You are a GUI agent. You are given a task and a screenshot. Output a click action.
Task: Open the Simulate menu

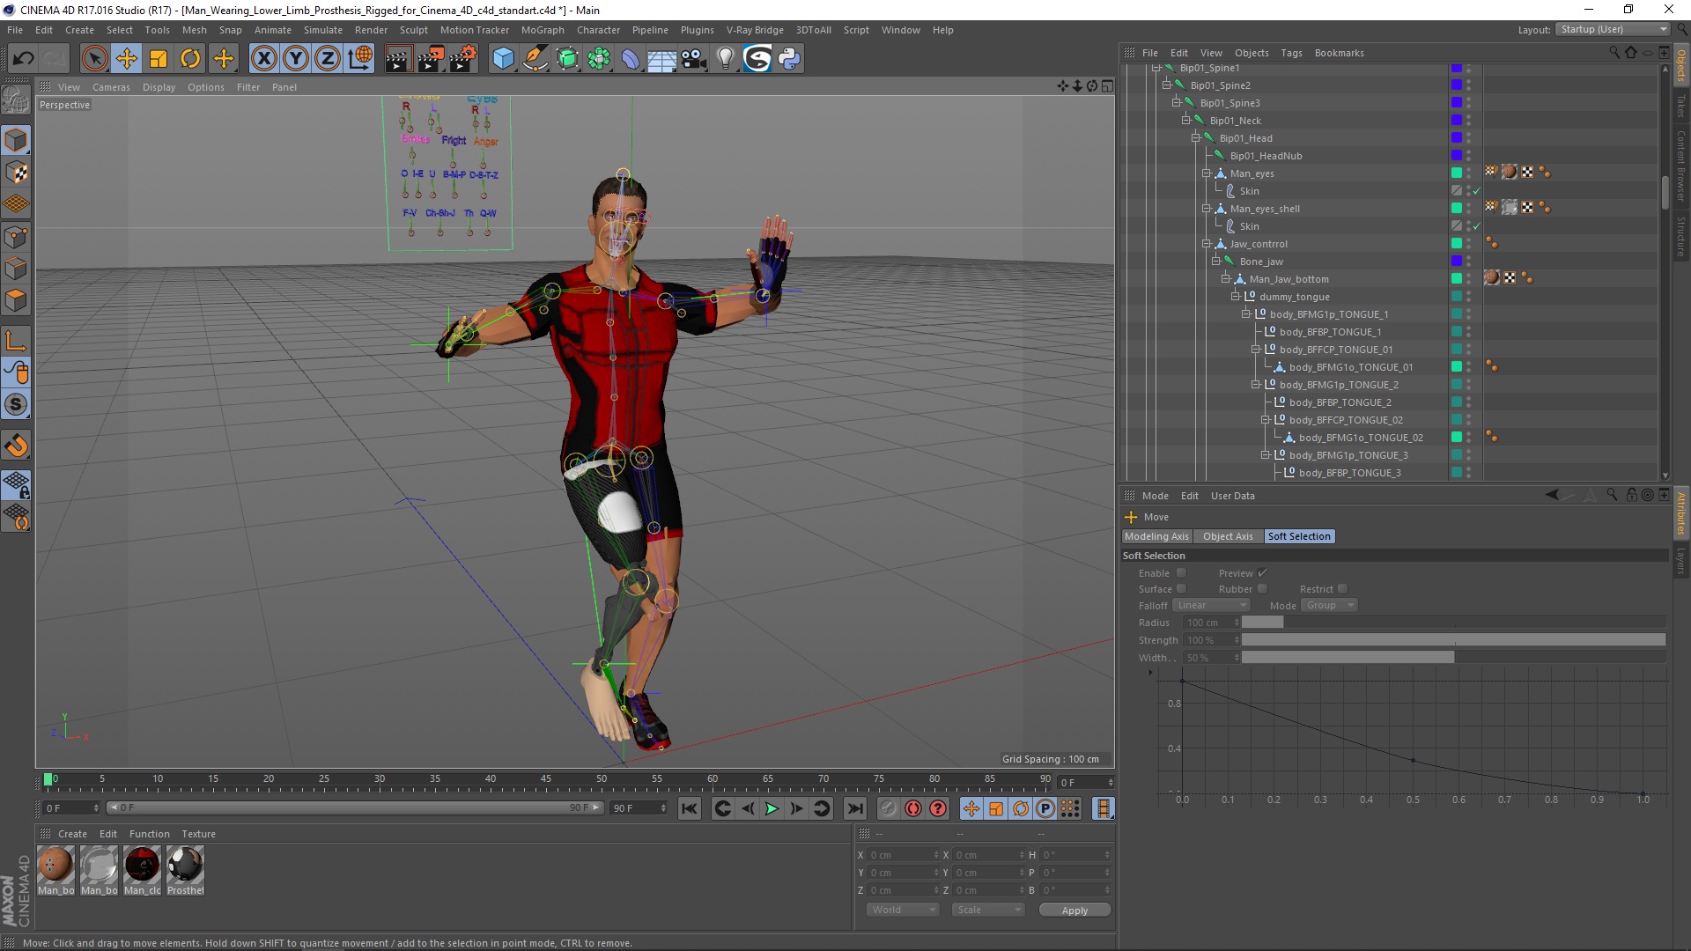pyautogui.click(x=323, y=30)
